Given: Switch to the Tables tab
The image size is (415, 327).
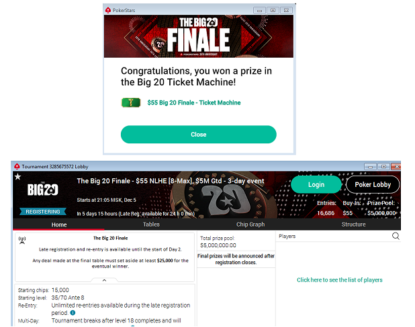Looking at the screenshot, I should coord(151,224).
